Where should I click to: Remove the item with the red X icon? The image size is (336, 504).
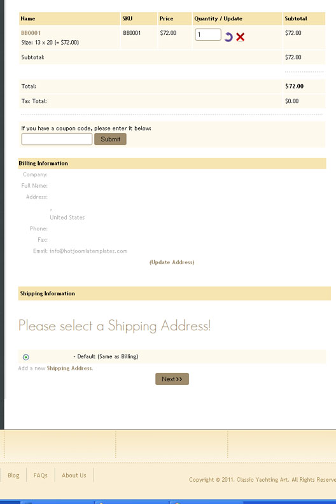coord(240,37)
